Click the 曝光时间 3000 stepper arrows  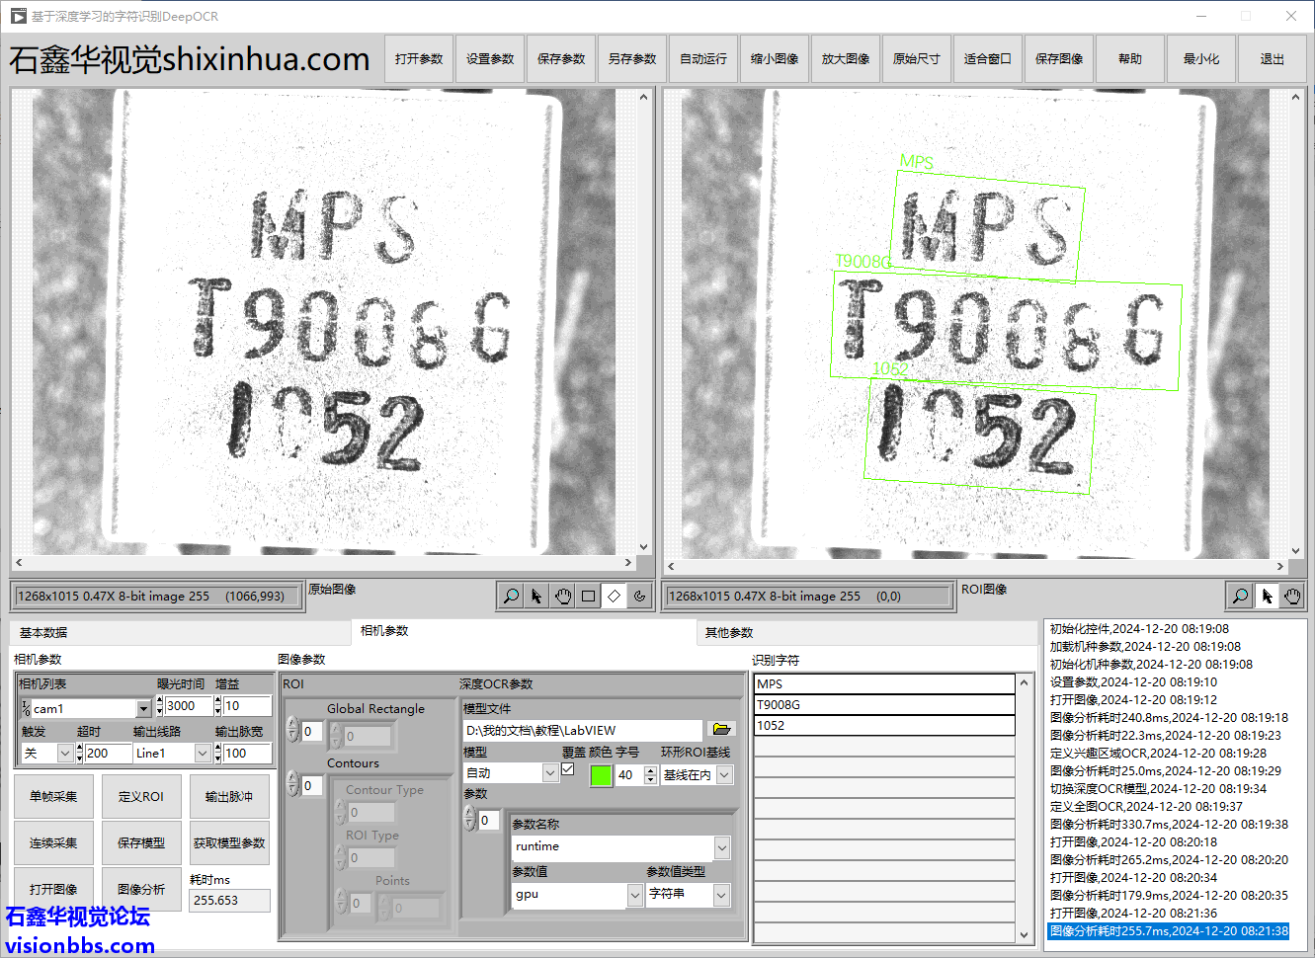[x=159, y=705]
